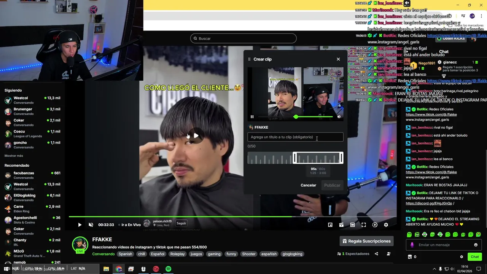This screenshot has width=487, height=274.
Task: Open Westcol in Siguiendo list
Action: pyautogui.click(x=32, y=100)
